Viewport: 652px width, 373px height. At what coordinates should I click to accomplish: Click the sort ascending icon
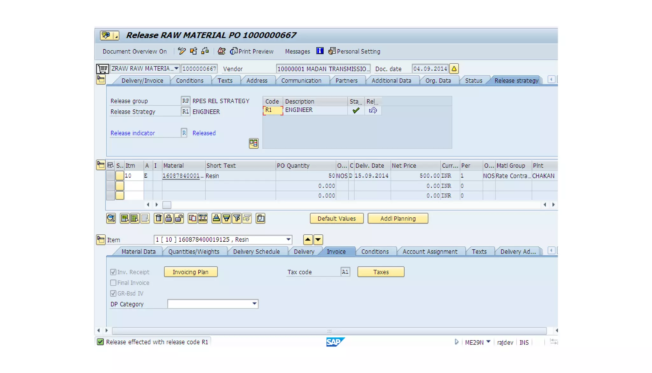coord(216,218)
